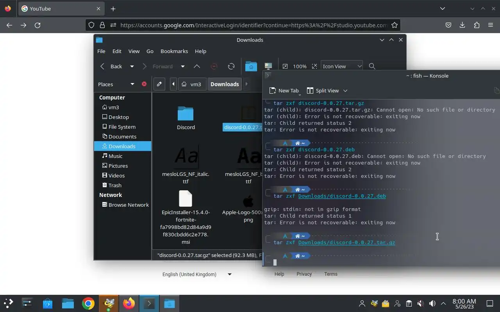List all tabs with the dropdown arrow

click(x=442, y=9)
